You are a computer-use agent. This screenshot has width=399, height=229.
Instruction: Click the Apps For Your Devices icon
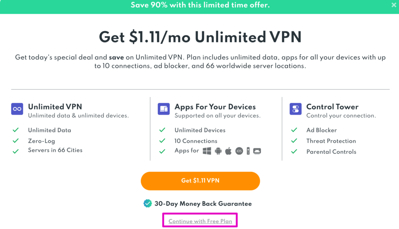coord(164,109)
